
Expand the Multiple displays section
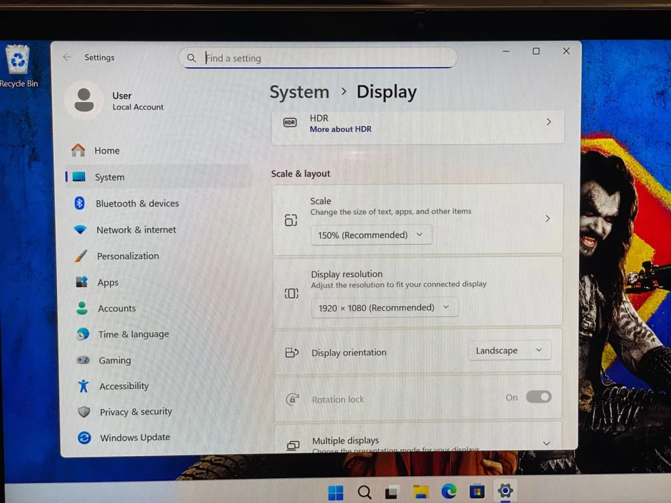(x=546, y=443)
